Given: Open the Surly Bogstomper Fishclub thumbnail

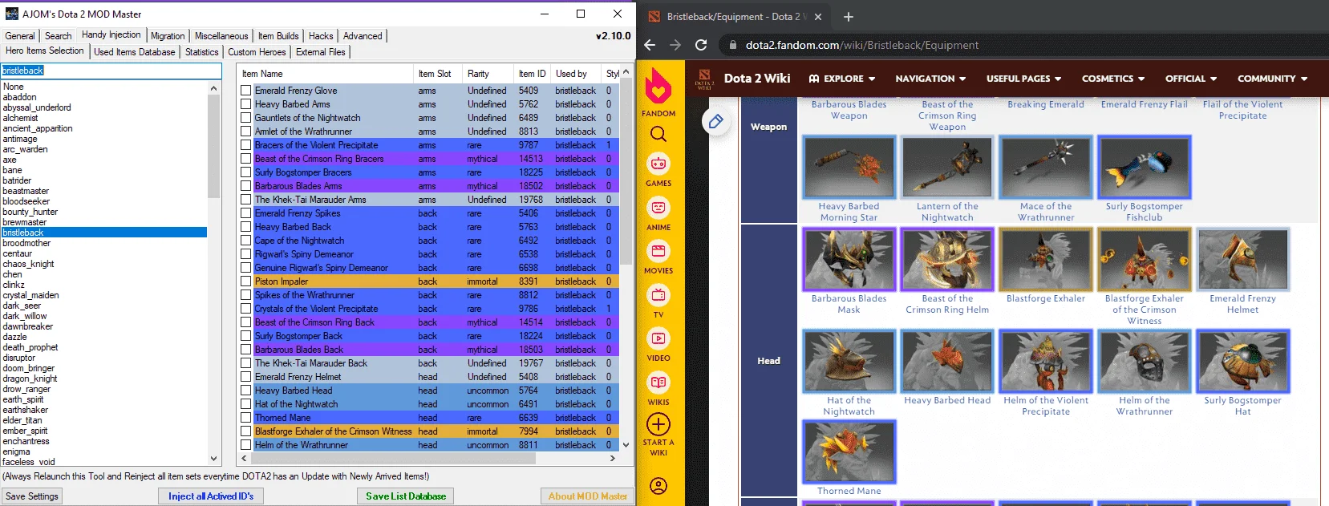Looking at the screenshot, I should pos(1145,168).
